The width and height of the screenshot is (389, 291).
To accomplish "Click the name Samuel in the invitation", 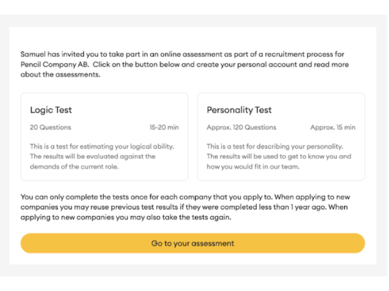I will tap(34, 55).
